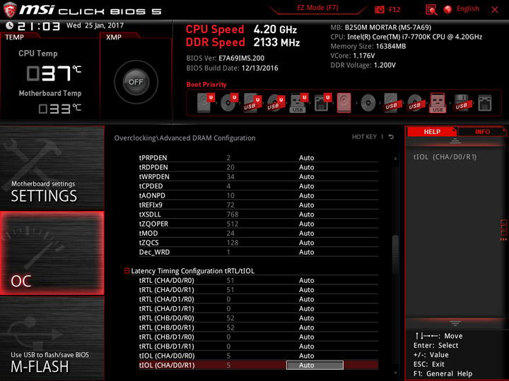Image resolution: width=509 pixels, height=381 pixels.
Task: Open the tRDPDEN Auto value field
Action: 306,167
